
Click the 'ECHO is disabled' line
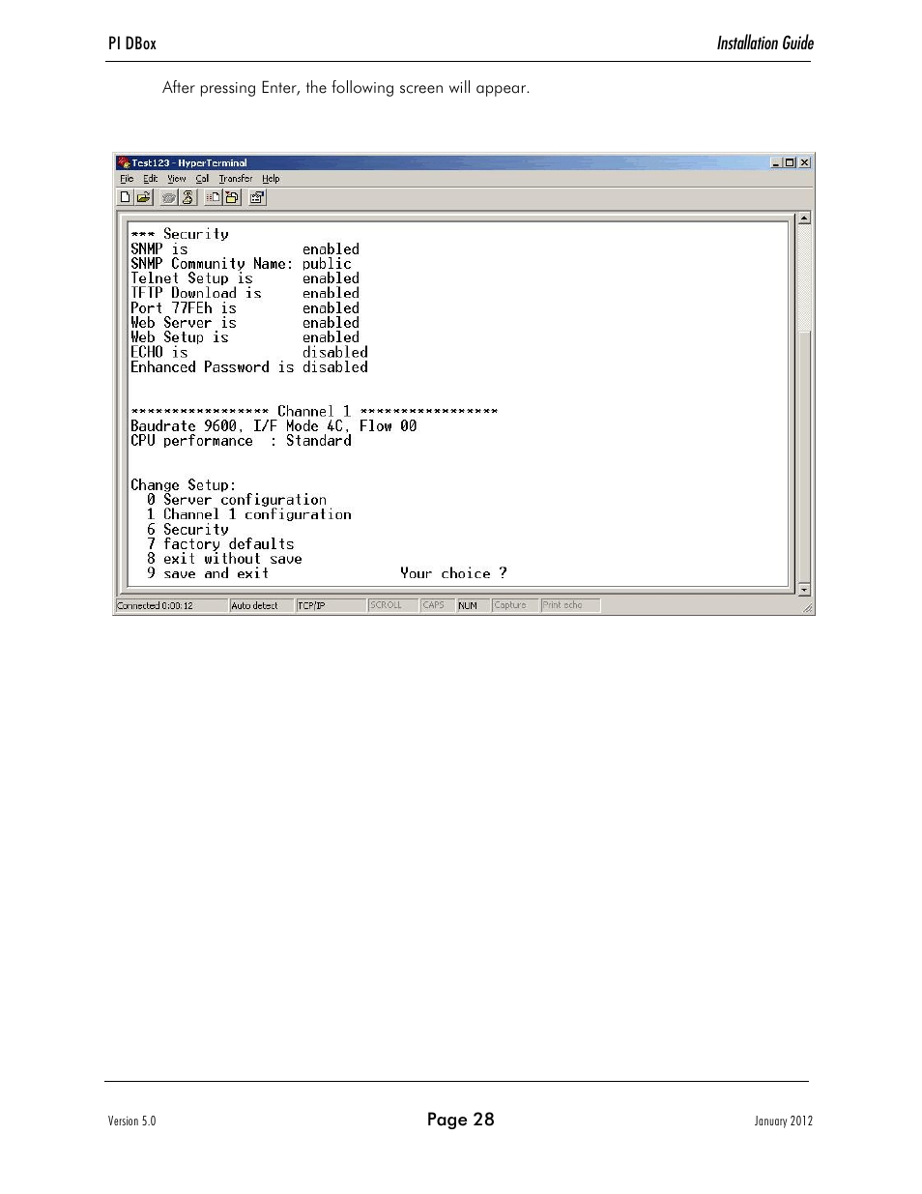click(x=249, y=352)
